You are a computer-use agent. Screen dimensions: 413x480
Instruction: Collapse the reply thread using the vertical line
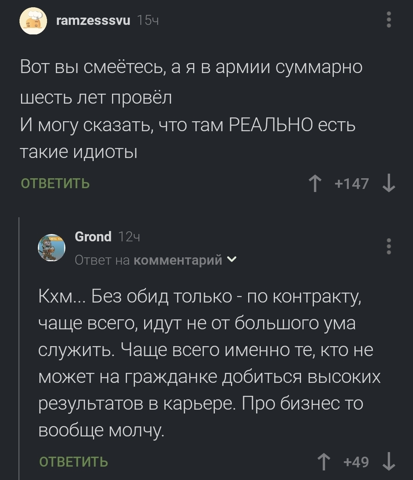click(x=19, y=344)
